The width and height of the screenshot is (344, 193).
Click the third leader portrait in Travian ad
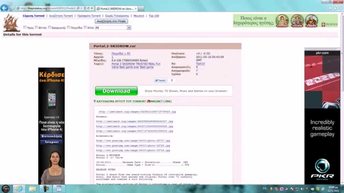pyautogui.click(x=311, y=21)
